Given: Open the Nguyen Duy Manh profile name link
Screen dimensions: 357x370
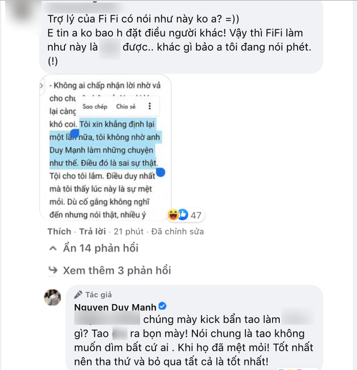Looking at the screenshot, I should (x=115, y=307).
